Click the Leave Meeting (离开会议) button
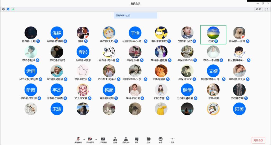This screenshot has height=145, width=271. point(258,140)
